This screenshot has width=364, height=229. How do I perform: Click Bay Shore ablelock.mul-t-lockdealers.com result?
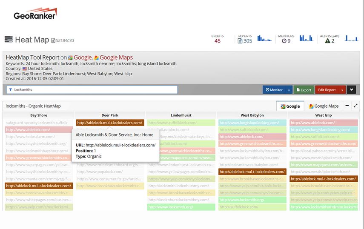coord(39,186)
